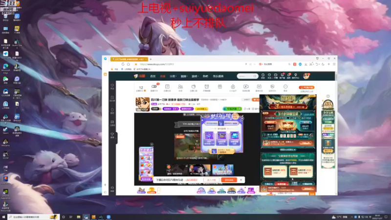Open the third recommended stream thumbnail

[x=223, y=170]
